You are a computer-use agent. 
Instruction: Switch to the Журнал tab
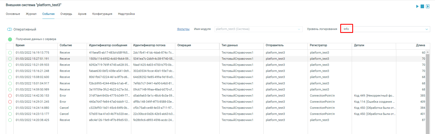[x=31, y=14]
